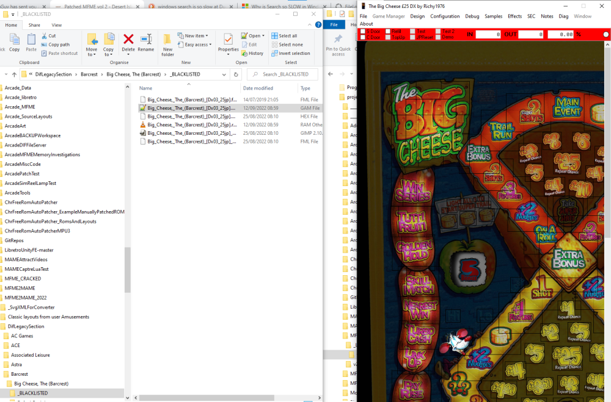
Task: Click Pin to Quick access in second Explorer
Action: click(x=338, y=45)
